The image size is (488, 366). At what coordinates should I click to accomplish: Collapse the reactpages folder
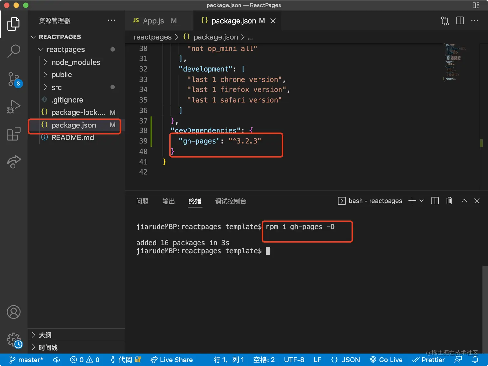[x=41, y=49]
